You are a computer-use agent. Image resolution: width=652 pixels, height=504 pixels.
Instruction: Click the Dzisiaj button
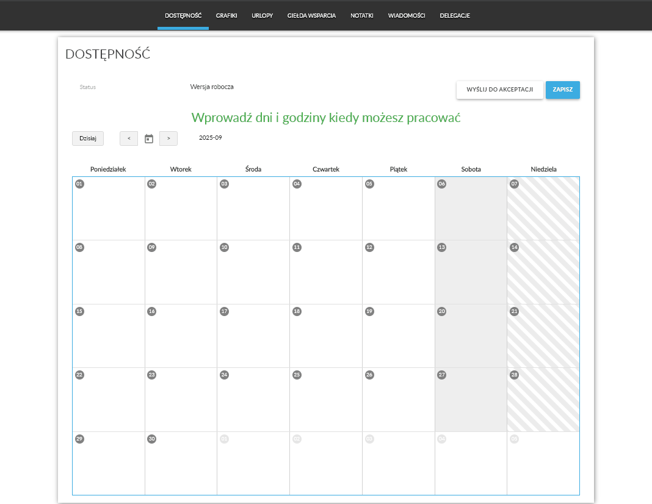pos(88,139)
